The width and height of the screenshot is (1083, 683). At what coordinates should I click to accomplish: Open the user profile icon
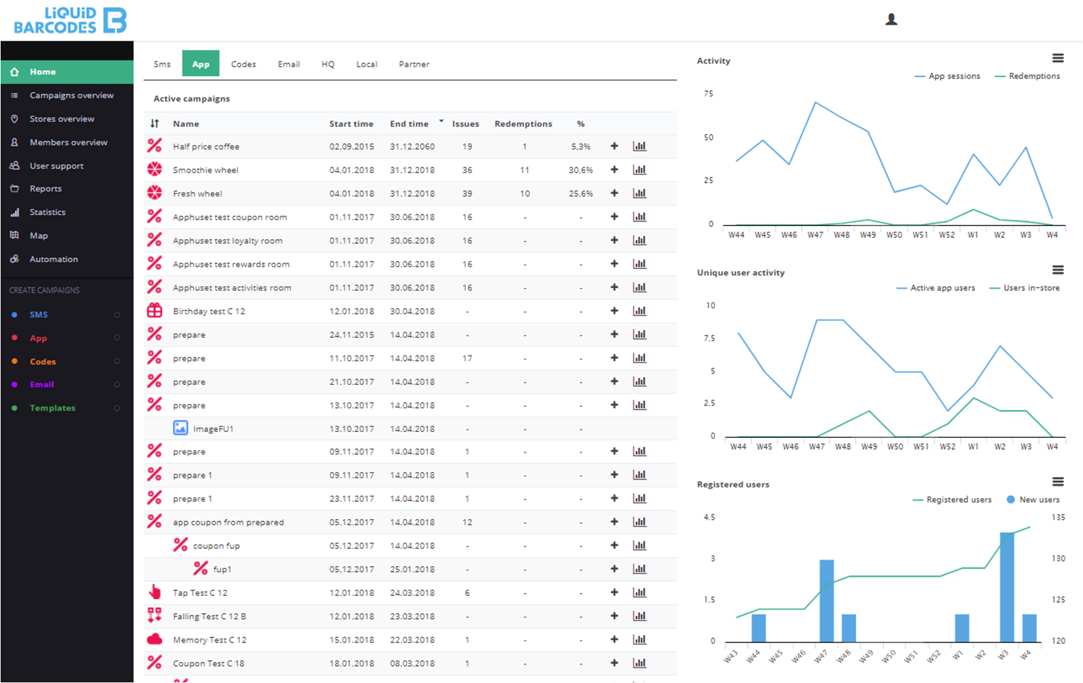point(891,20)
